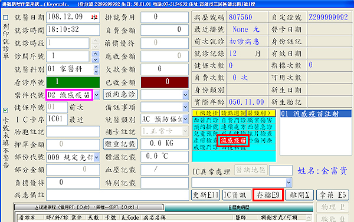354x222 pixels.
Task: Click the 自定證號 value Z299999992
Action: coord(328,17)
